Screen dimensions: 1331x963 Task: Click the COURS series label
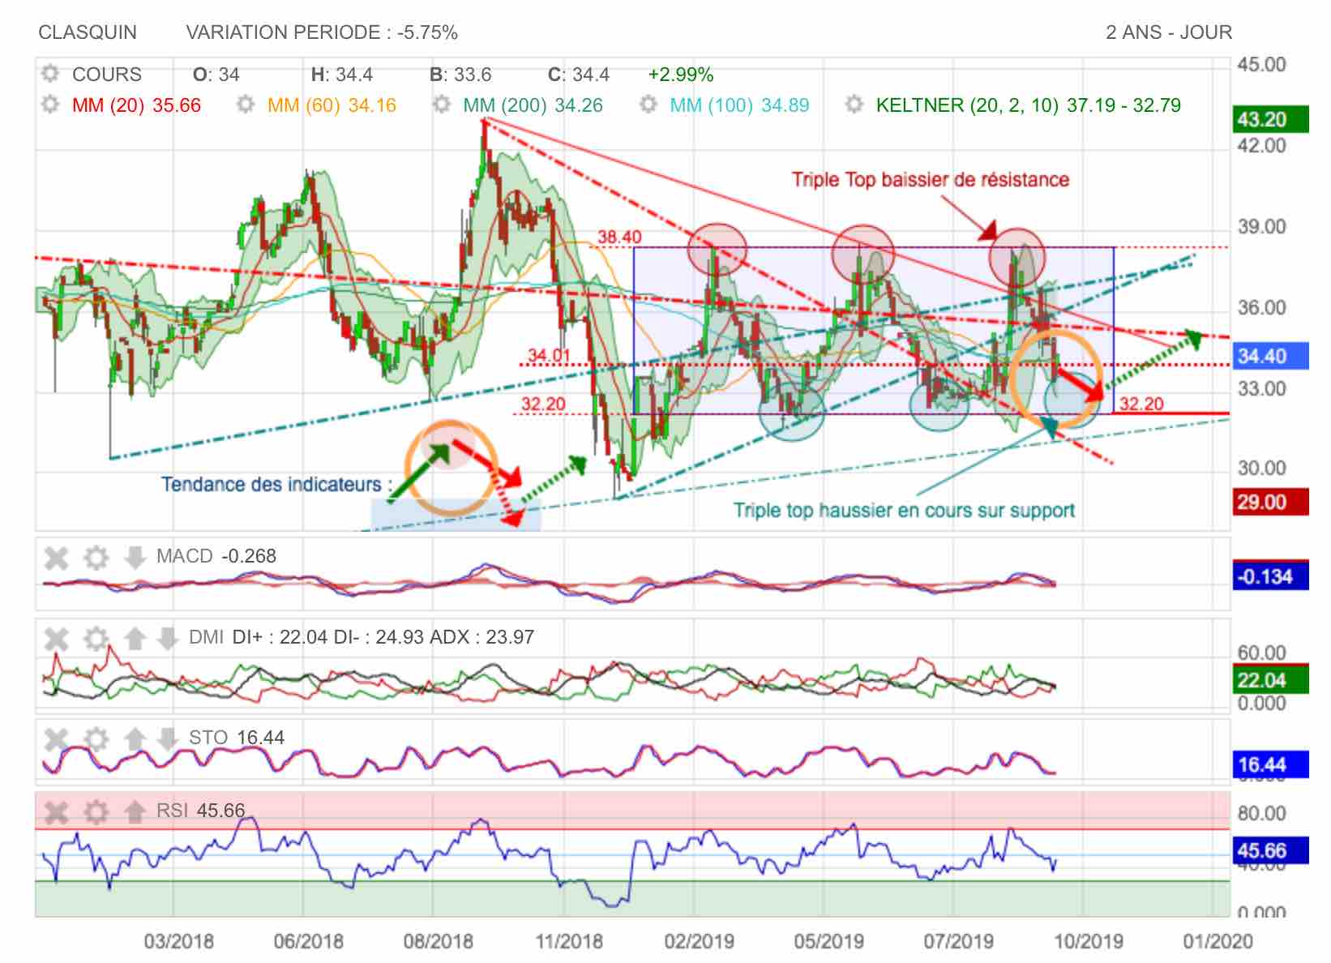[x=107, y=75]
